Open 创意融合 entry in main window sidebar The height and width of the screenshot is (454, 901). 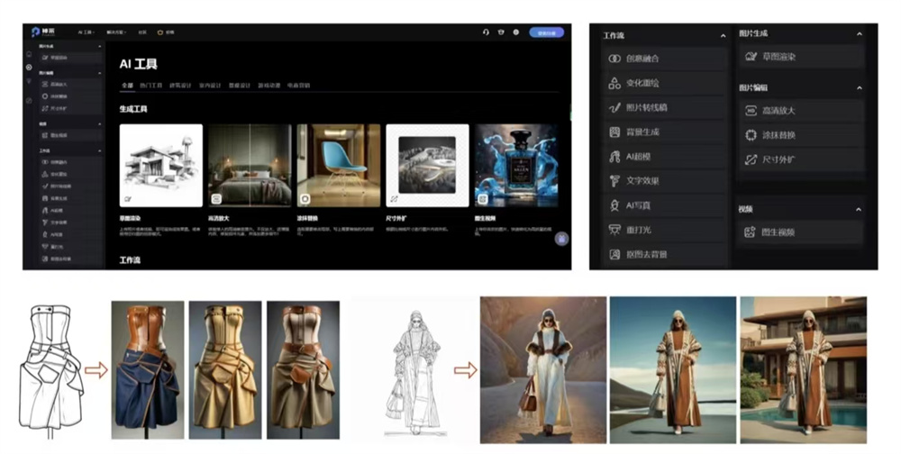tap(70, 163)
